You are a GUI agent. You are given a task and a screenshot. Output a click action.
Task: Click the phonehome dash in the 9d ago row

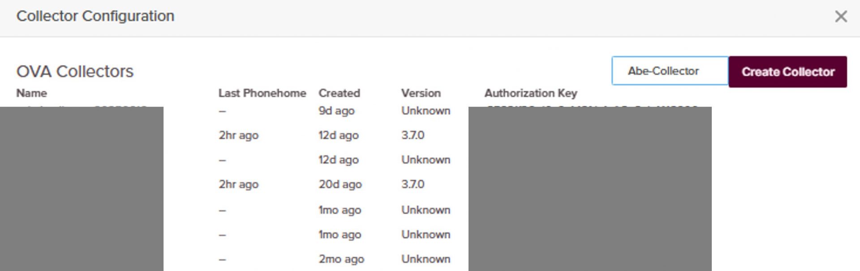point(223,111)
